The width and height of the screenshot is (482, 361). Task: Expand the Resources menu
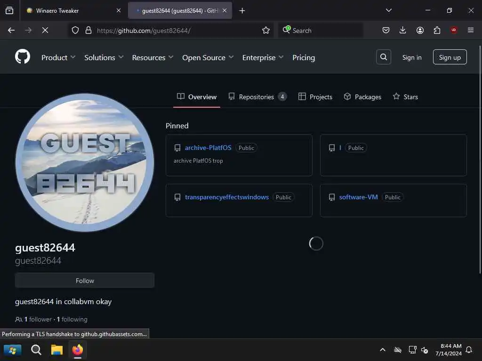tap(153, 57)
